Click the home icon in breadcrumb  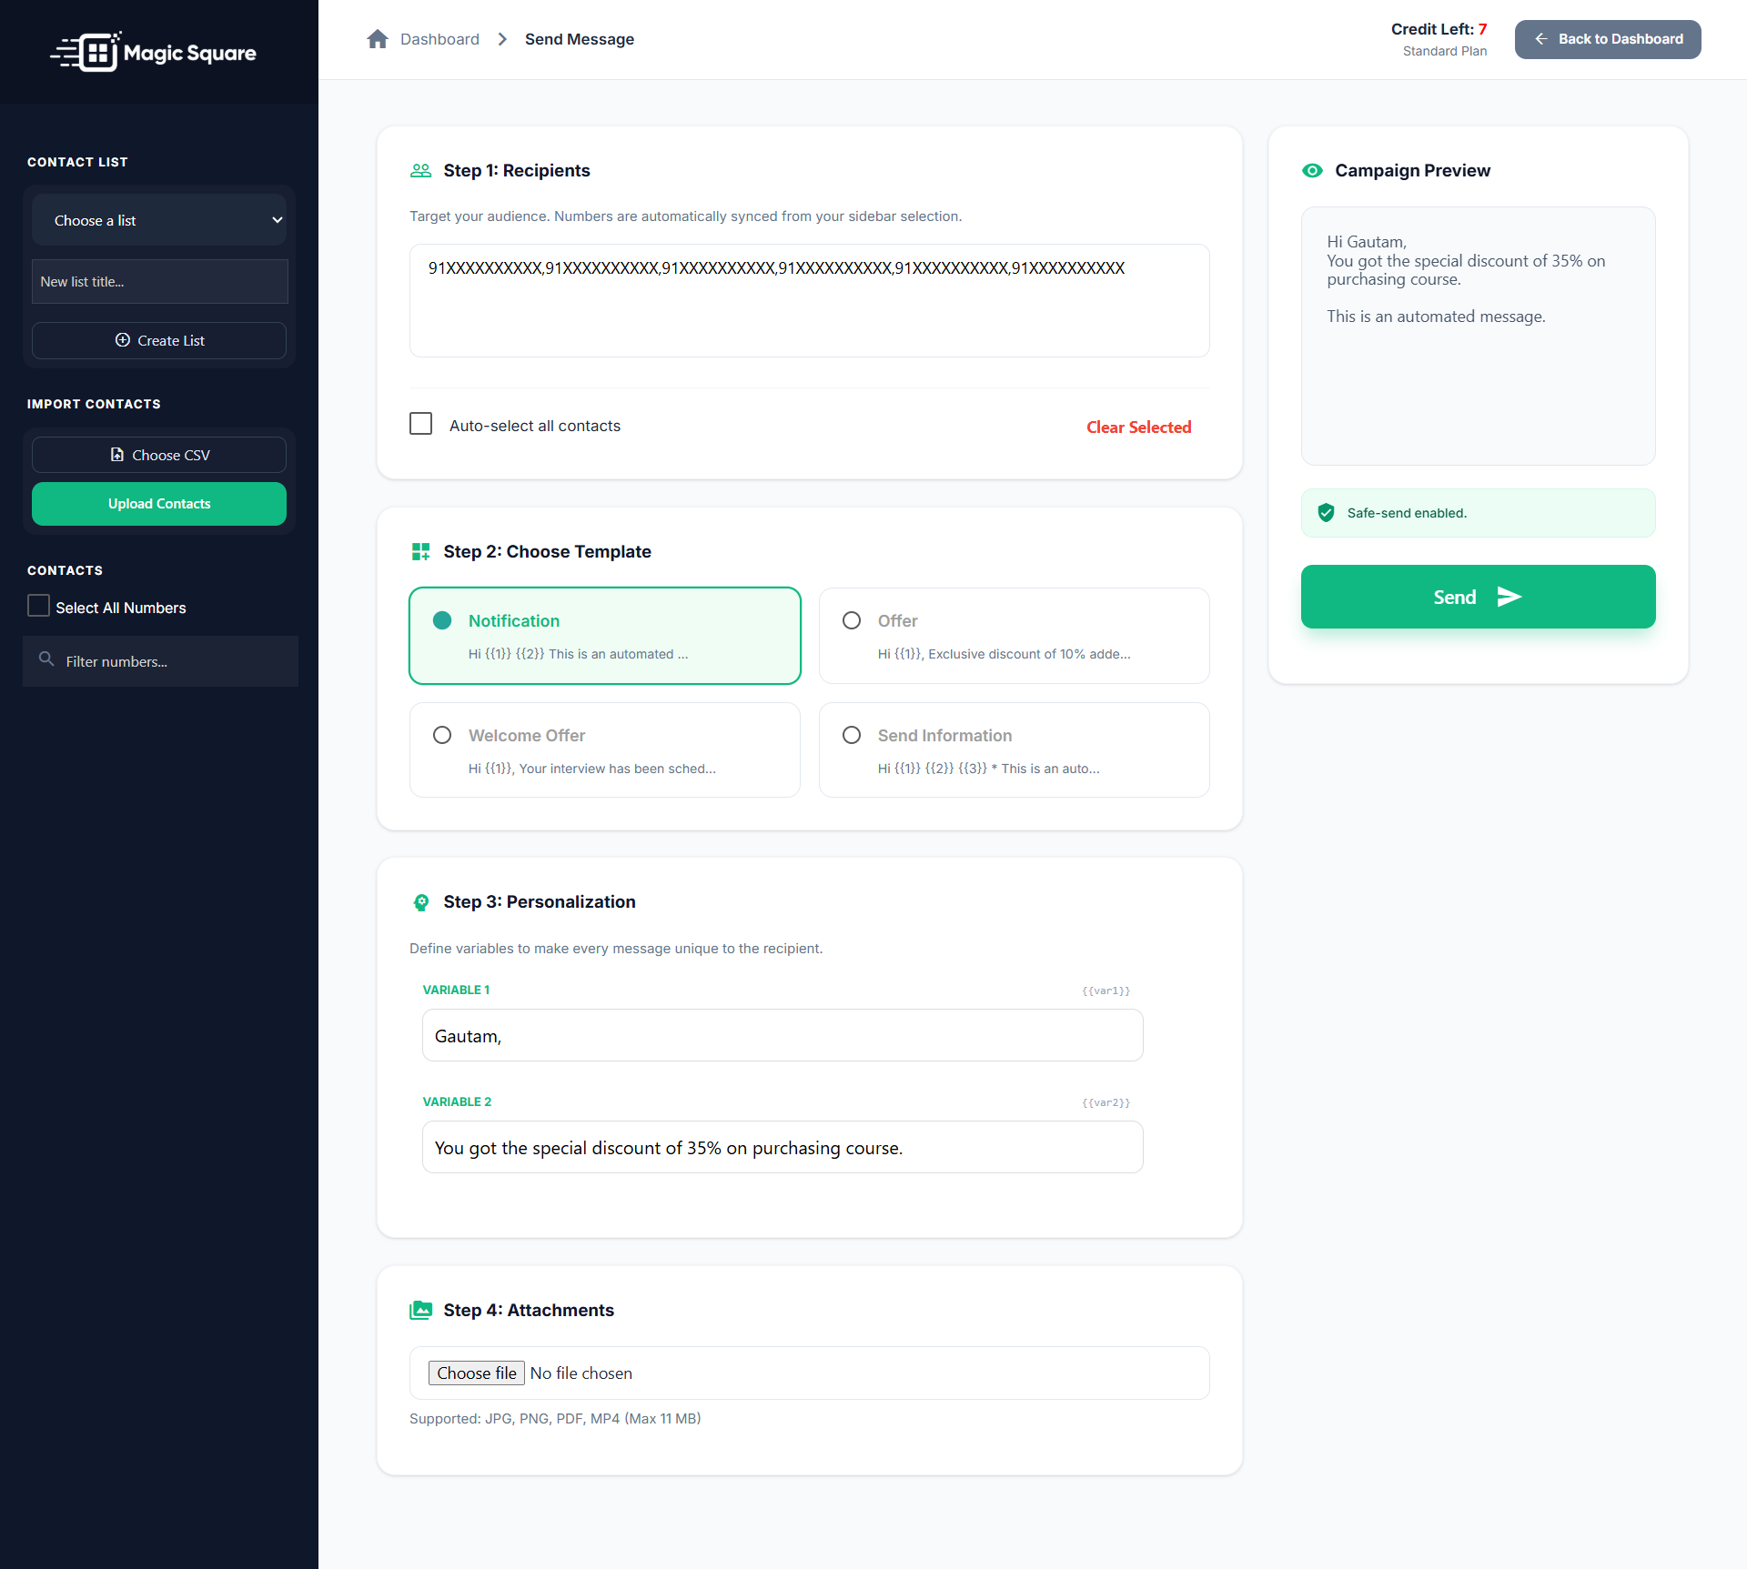coord(378,39)
